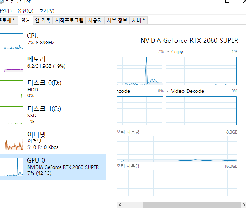Select the GPU 0 entry
This screenshot has width=246, height=212.
click(x=53, y=167)
